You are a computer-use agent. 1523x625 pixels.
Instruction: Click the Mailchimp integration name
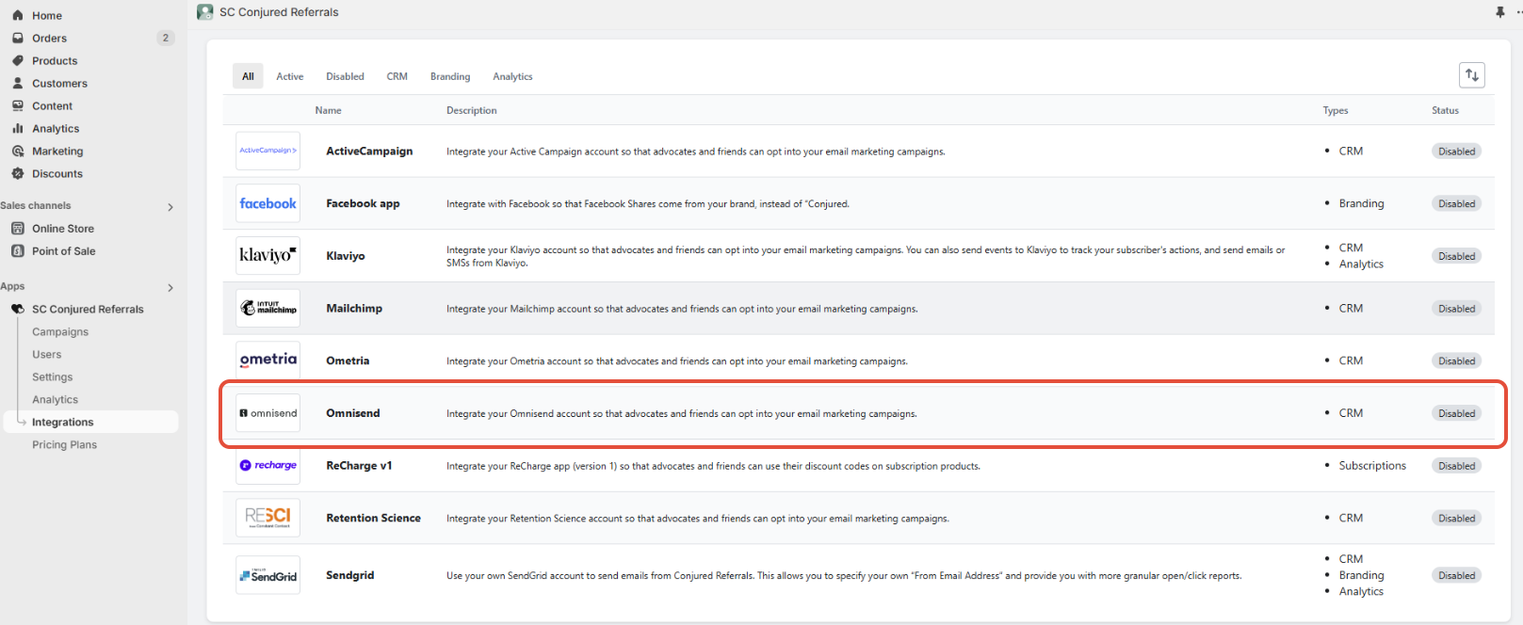(x=354, y=308)
